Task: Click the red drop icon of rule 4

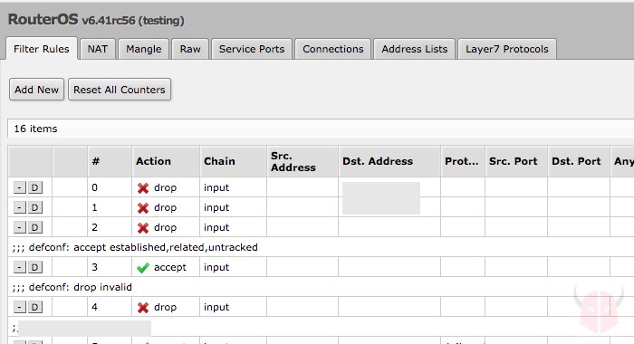Action: [143, 308]
